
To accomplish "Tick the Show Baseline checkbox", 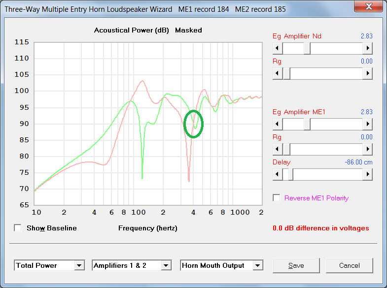I will tap(18, 228).
